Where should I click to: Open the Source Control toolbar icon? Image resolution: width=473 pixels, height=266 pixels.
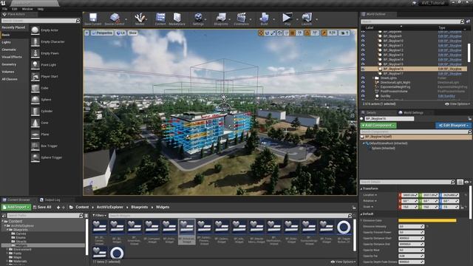click(115, 17)
